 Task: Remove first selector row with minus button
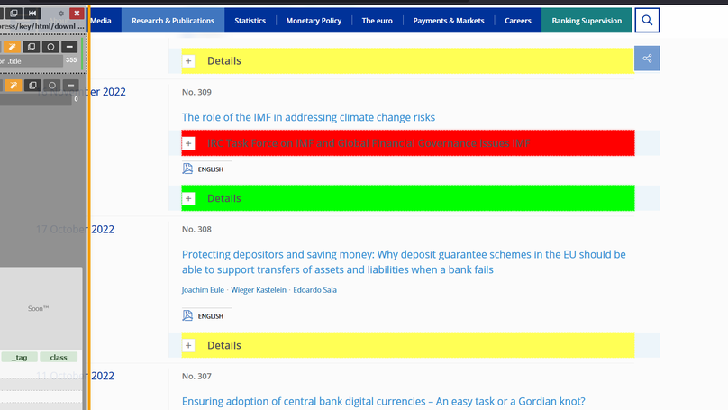tap(70, 47)
